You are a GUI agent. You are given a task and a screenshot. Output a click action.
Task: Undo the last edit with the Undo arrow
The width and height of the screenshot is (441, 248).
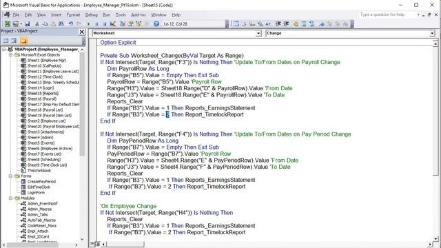point(70,24)
